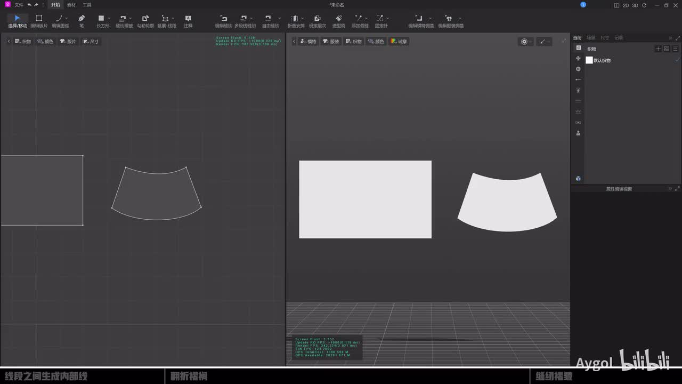Switch to 3D-only view mode
The height and width of the screenshot is (384, 682).
635,5
